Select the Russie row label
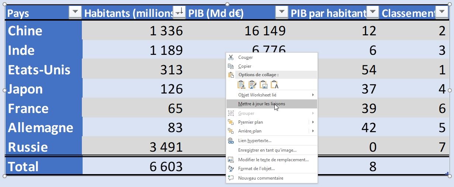This screenshot has height=187, width=454. (x=28, y=147)
